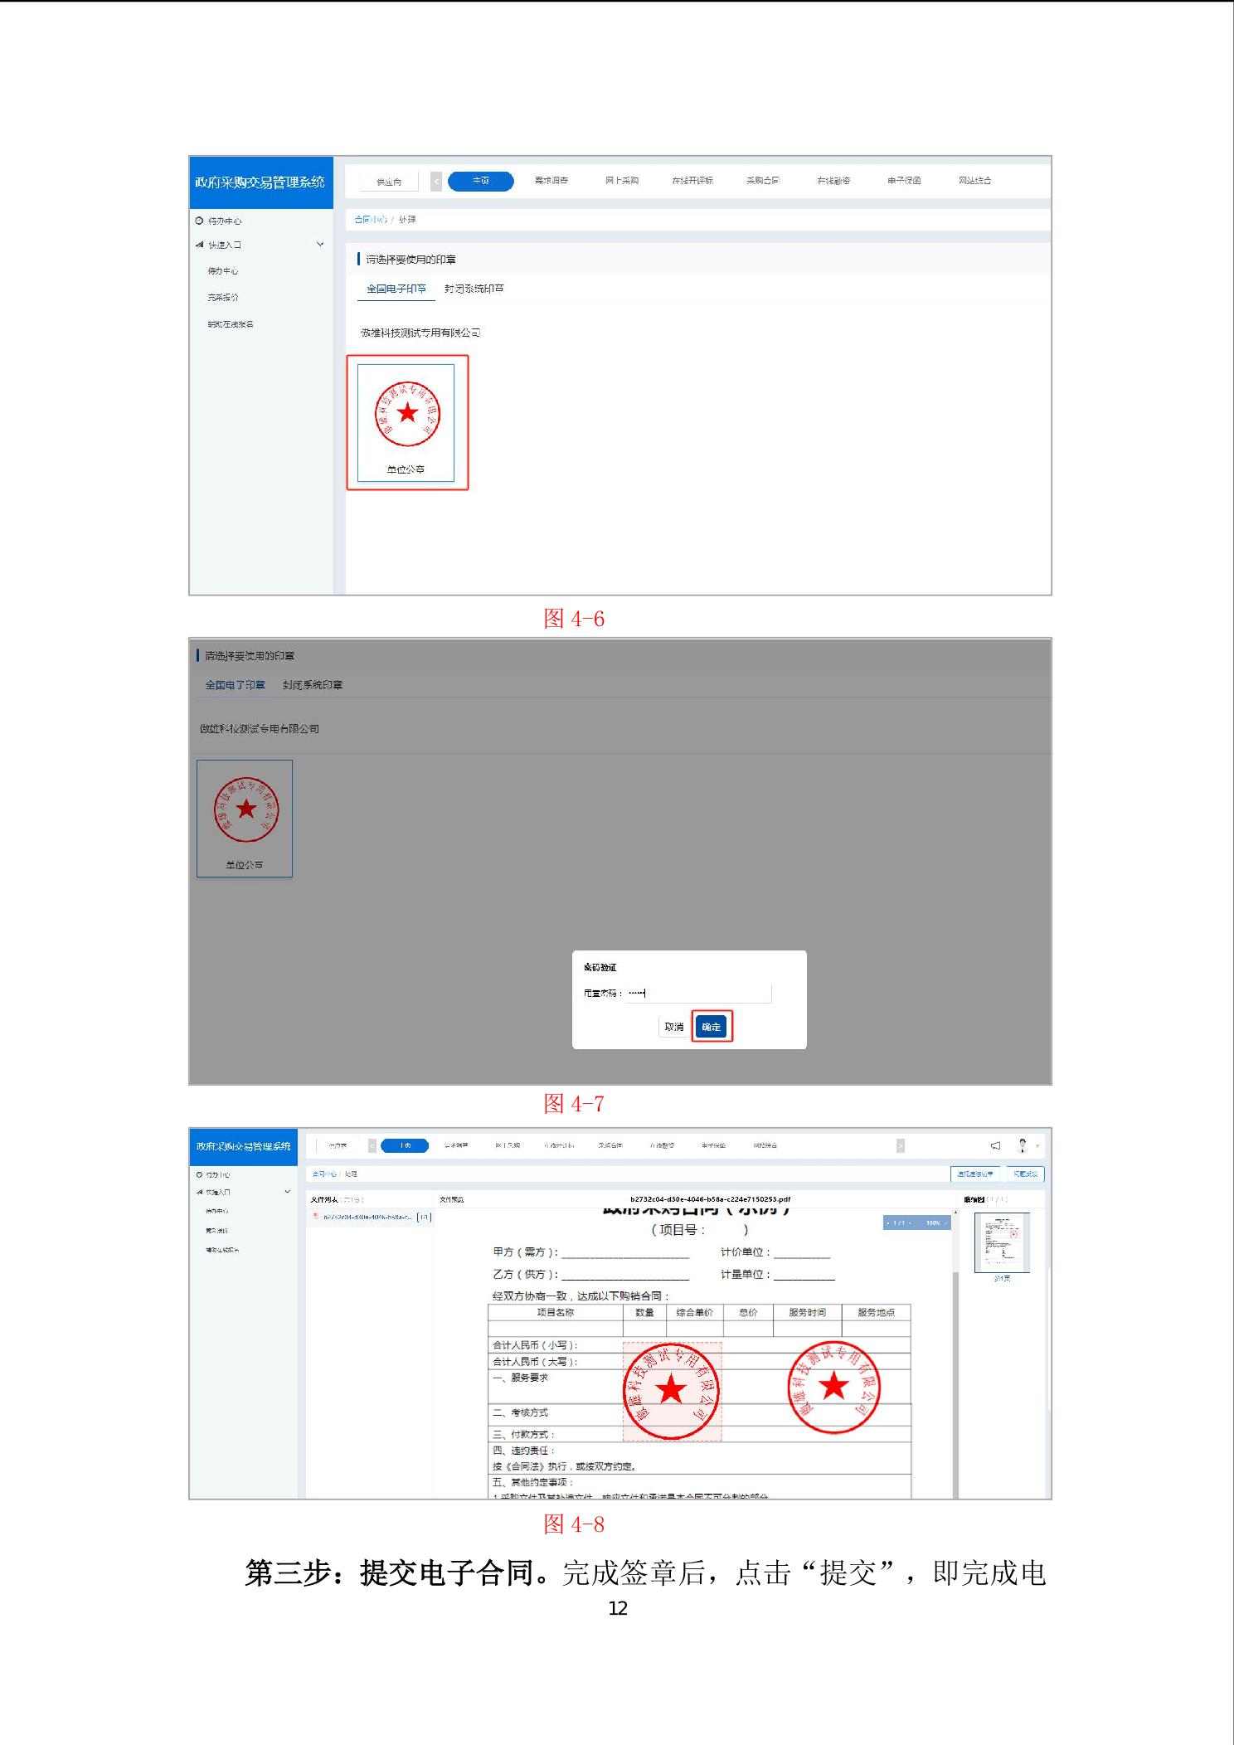This screenshot has width=1234, height=1745.
Task: Click the announcement megaphone icon in 图 4-8
Action: click(x=995, y=1145)
